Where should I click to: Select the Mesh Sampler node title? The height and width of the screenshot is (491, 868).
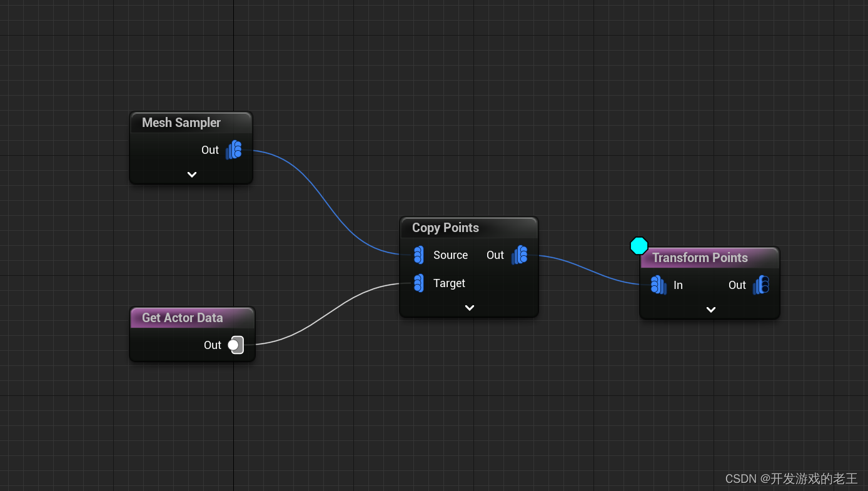click(181, 123)
